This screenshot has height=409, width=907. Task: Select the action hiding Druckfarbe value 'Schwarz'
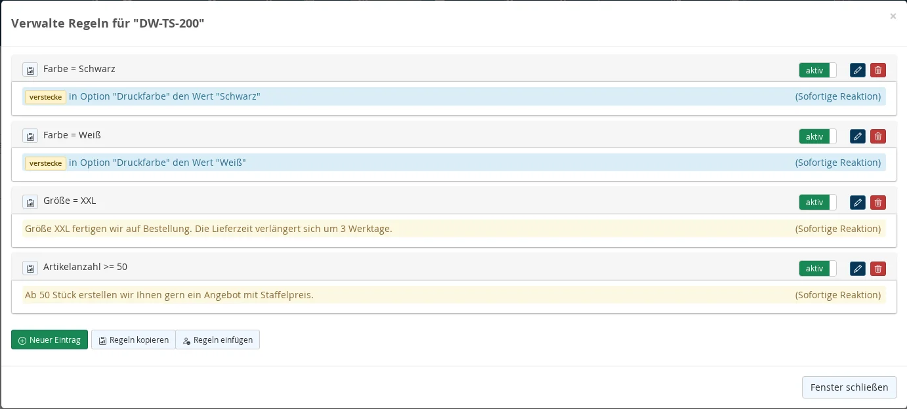coord(454,96)
